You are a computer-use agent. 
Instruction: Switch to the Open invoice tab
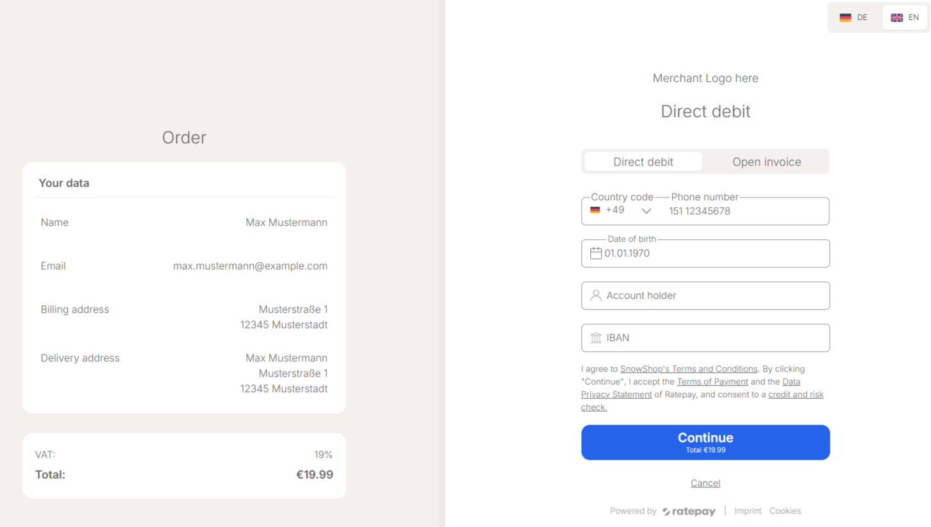(767, 162)
